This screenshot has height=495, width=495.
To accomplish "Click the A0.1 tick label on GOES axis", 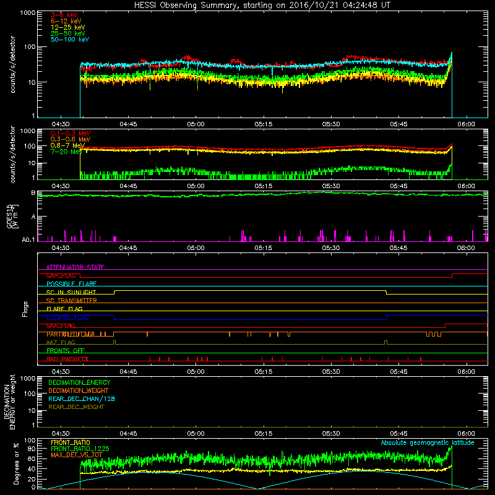I will point(28,240).
